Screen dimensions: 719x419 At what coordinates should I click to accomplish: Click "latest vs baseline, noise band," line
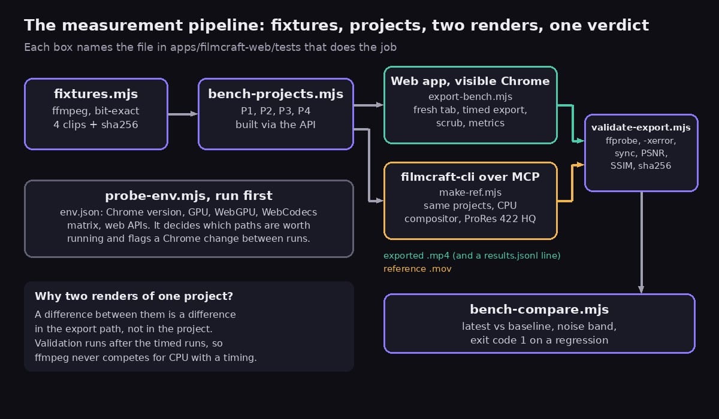[539, 327]
